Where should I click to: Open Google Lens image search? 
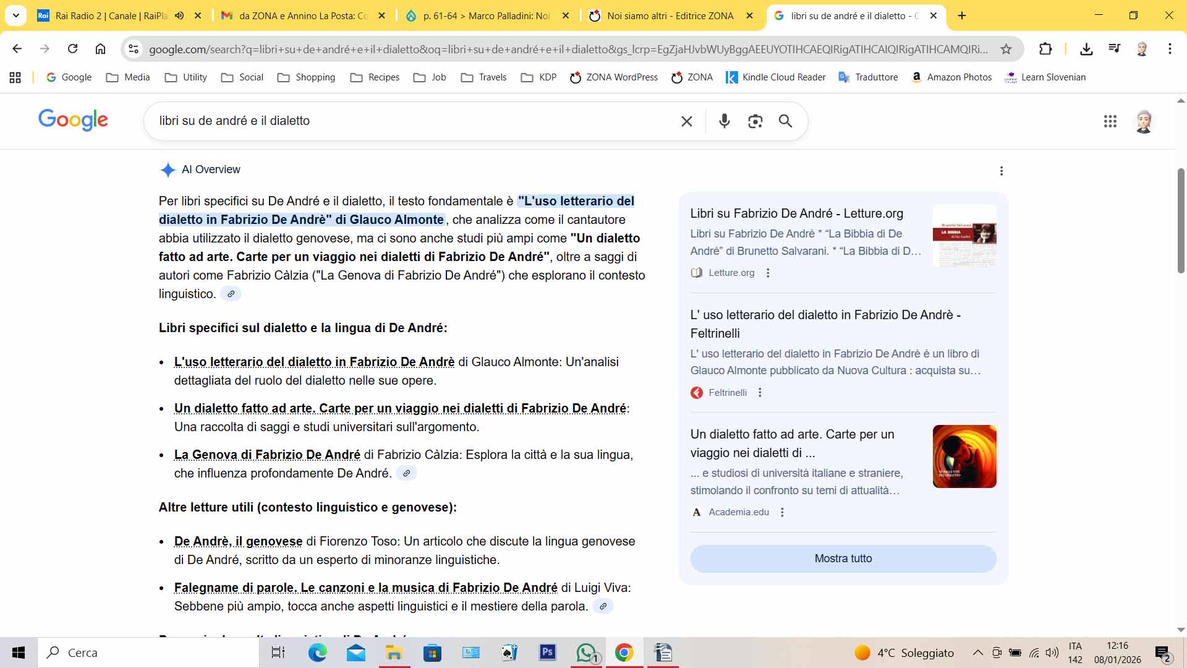point(755,121)
